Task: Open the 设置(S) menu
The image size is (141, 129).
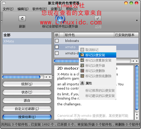Action: [x=56, y=9]
